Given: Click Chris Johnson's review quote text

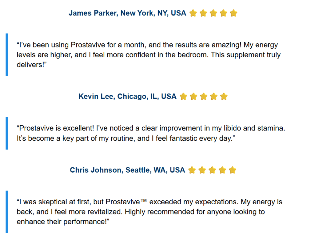Looking at the screenshot, I should (150, 212).
